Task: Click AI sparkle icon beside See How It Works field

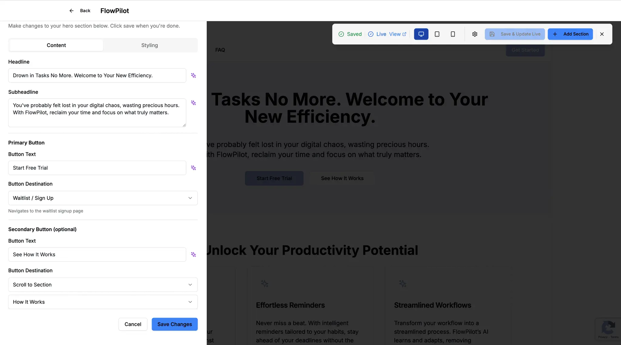Action: tap(193, 255)
